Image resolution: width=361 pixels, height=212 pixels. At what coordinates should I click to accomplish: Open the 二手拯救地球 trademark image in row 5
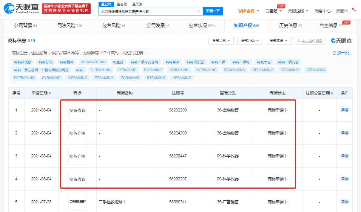click(77, 202)
